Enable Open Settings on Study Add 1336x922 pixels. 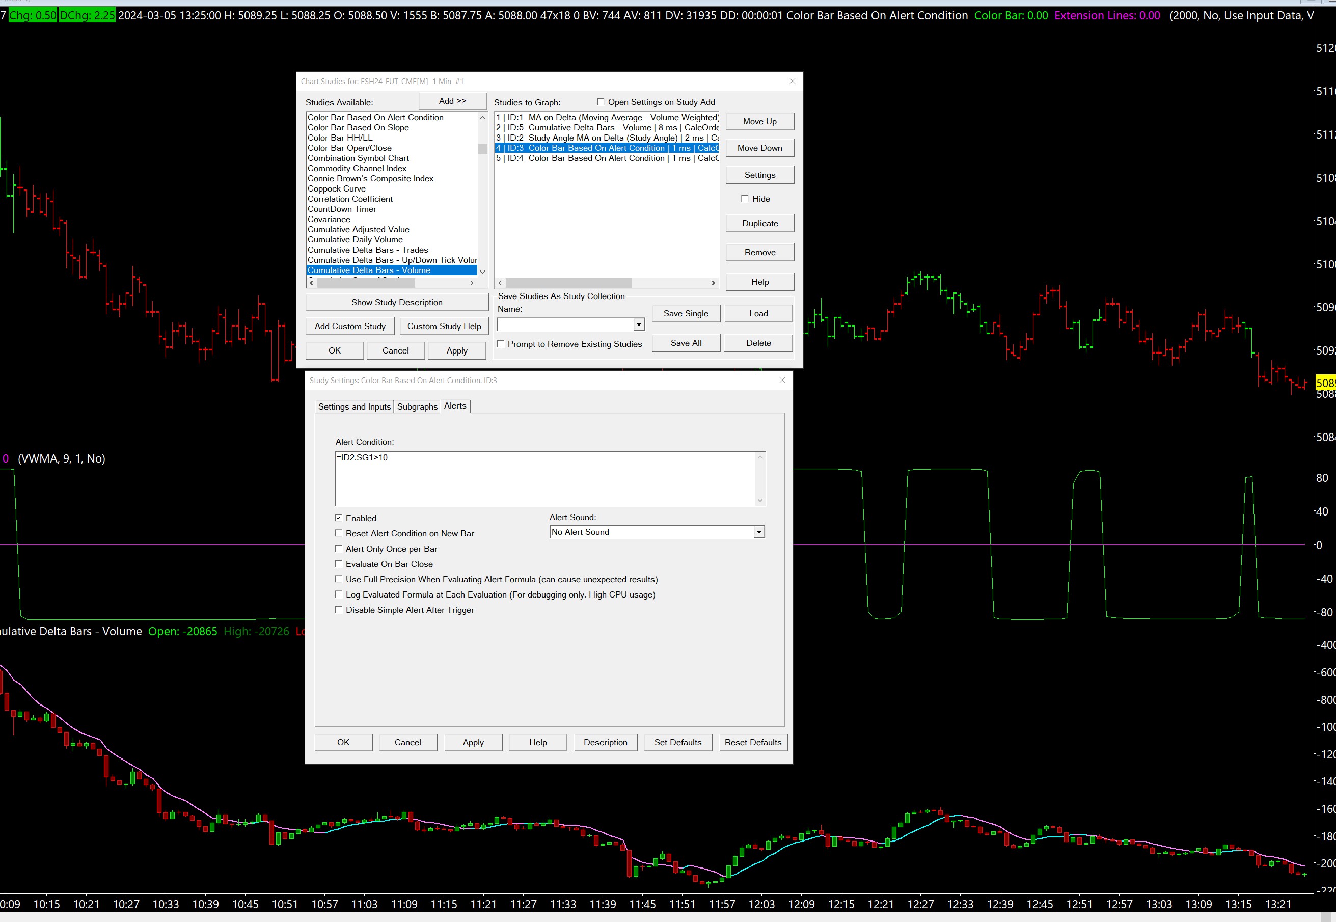(601, 102)
